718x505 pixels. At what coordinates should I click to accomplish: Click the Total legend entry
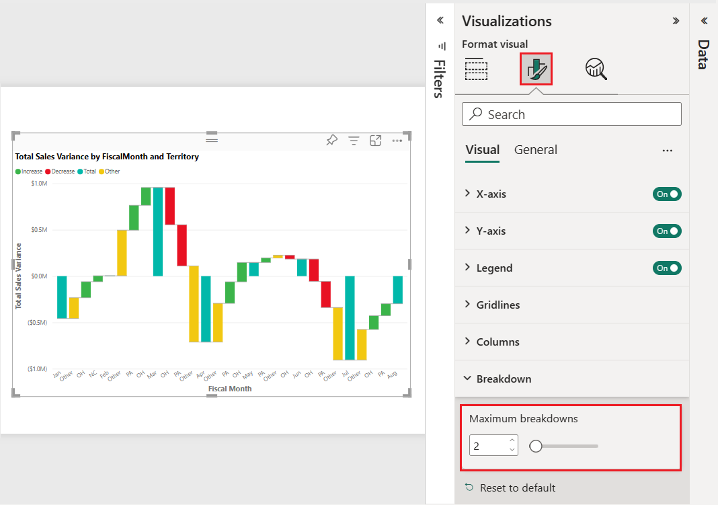click(x=87, y=171)
